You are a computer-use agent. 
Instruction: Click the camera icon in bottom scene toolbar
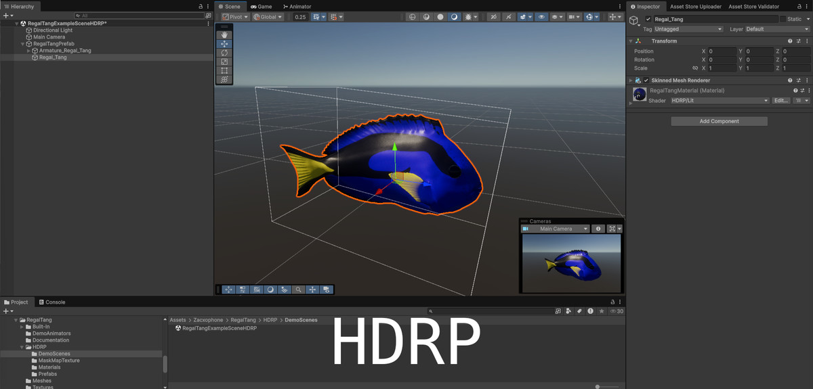(327, 290)
